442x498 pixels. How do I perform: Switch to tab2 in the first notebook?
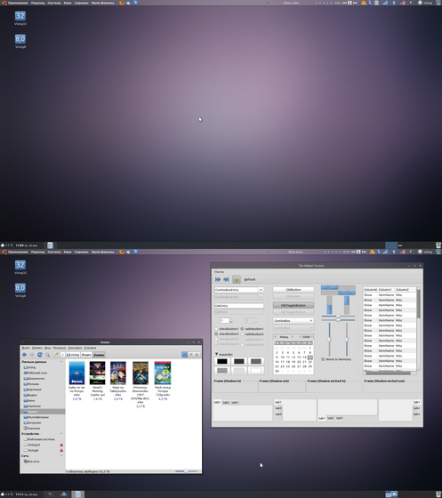[x=226, y=402]
